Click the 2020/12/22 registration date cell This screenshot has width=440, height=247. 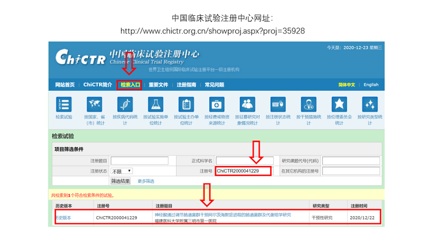click(362, 217)
